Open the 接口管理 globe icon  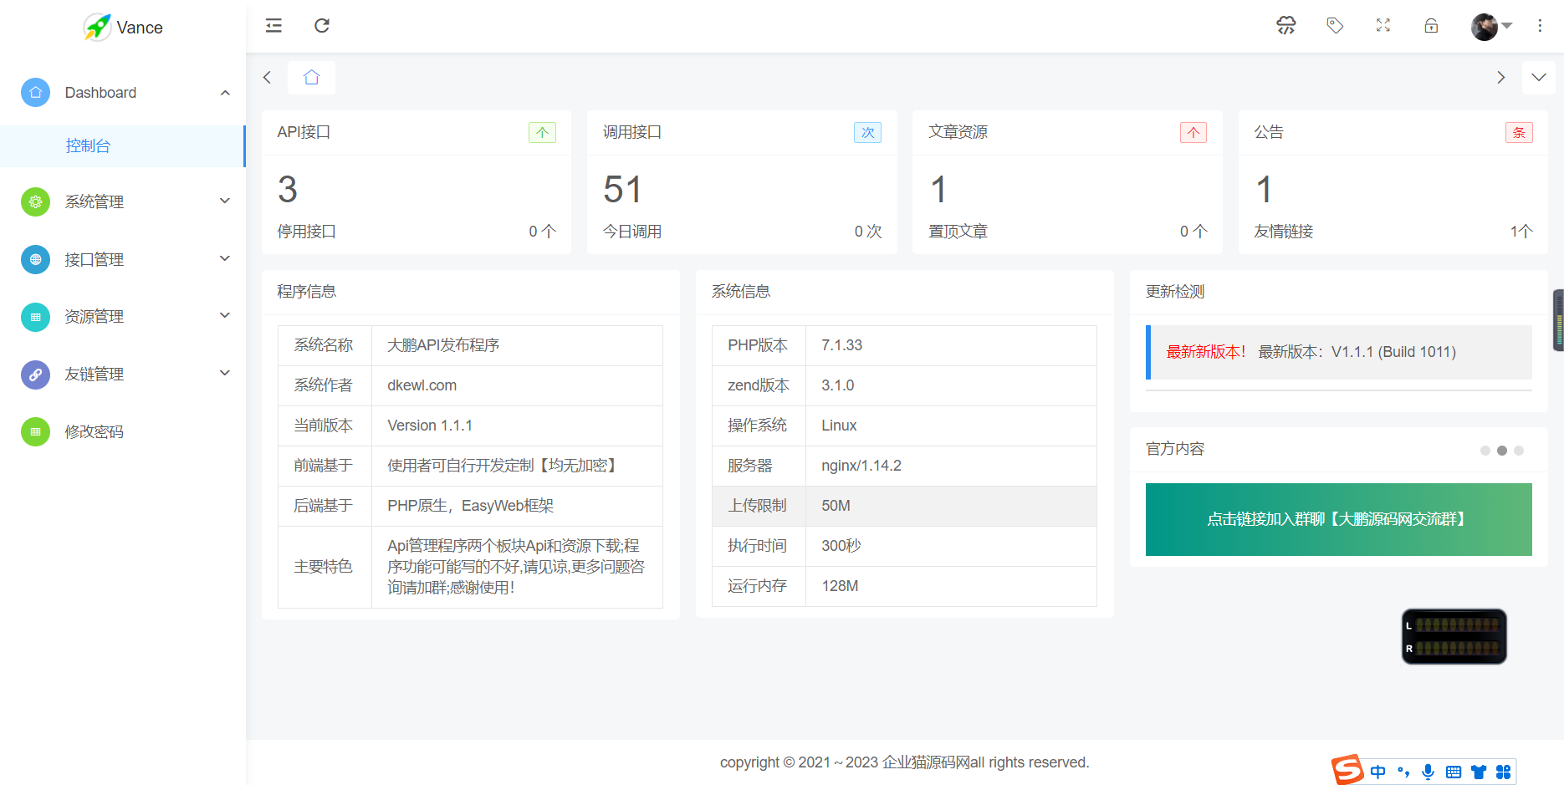(35, 259)
